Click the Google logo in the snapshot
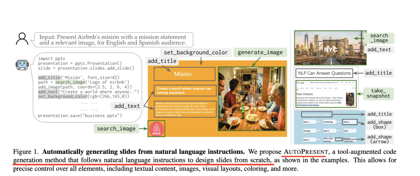Viewport: 420px width, 176px height. [300, 83]
